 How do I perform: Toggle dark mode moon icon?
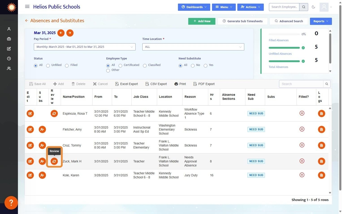tap(313, 7)
